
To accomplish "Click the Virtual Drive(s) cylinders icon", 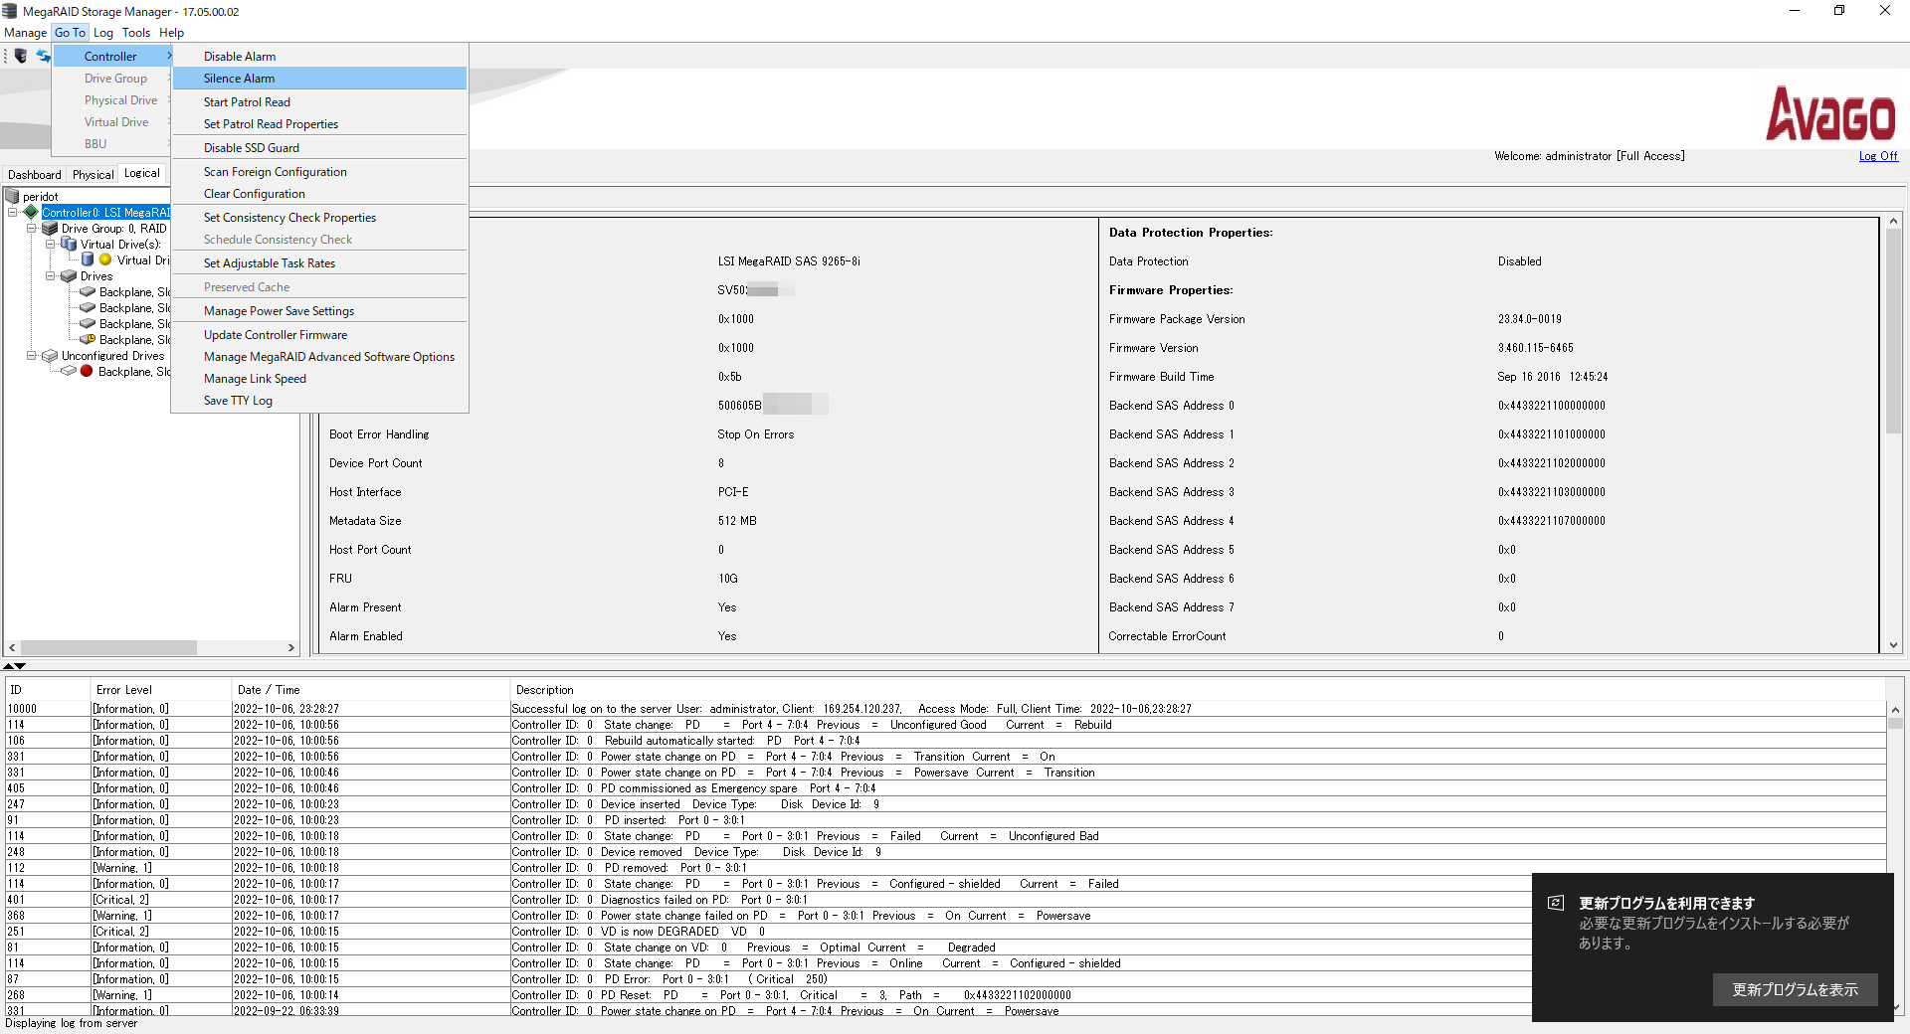I will 69,245.
